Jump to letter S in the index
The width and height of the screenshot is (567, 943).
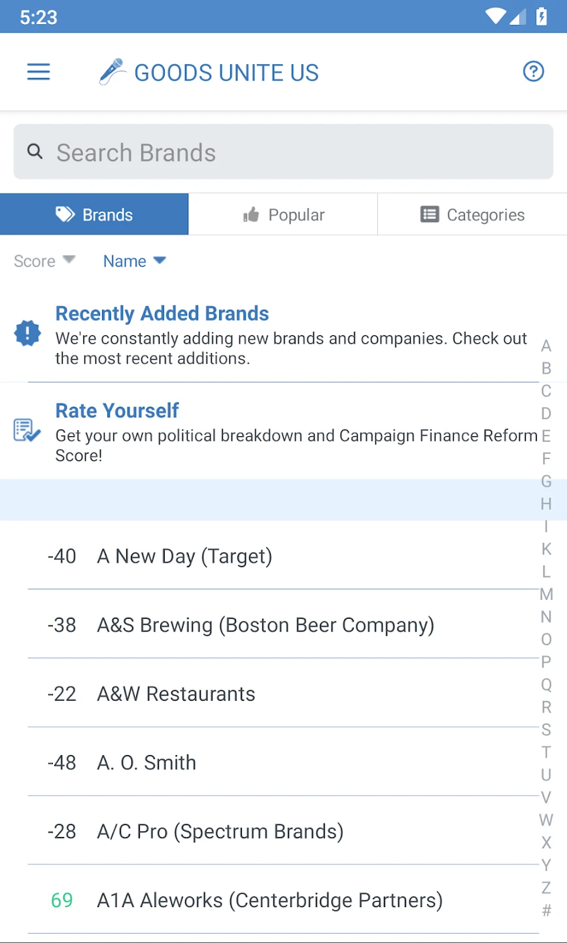[x=546, y=730]
